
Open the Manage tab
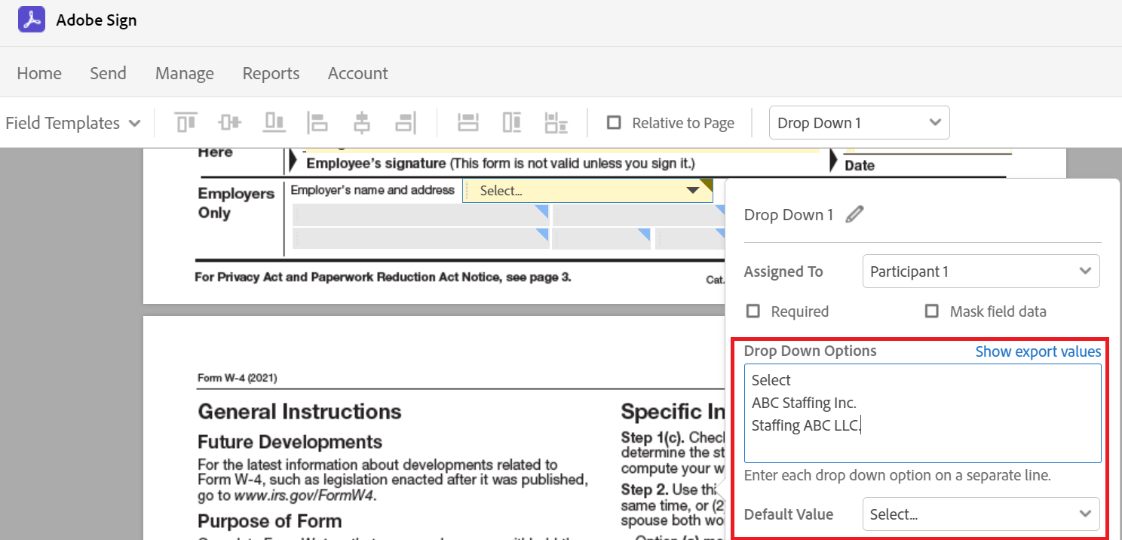(x=185, y=73)
